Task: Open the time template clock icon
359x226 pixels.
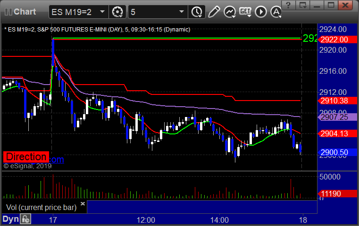Action: (197, 12)
